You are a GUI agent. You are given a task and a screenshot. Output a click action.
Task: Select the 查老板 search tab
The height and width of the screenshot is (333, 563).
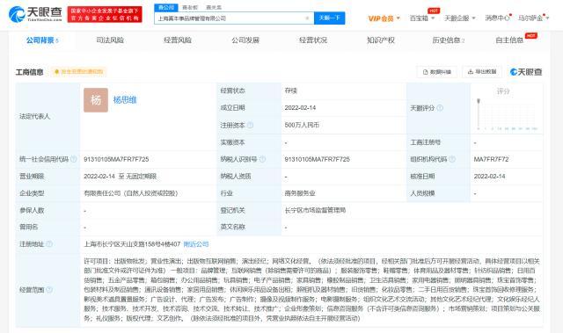(x=190, y=7)
